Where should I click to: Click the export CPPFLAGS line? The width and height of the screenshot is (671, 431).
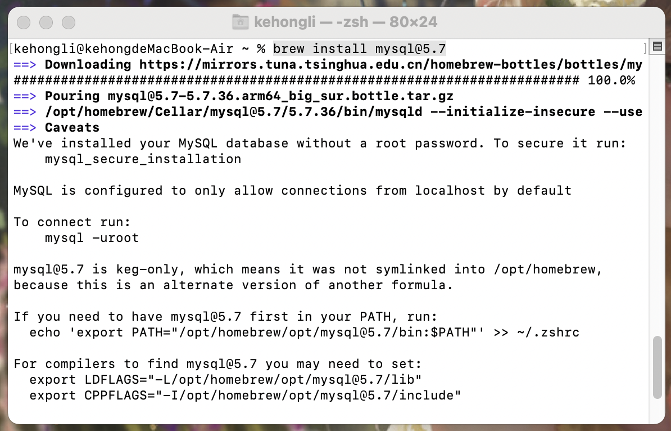245,396
